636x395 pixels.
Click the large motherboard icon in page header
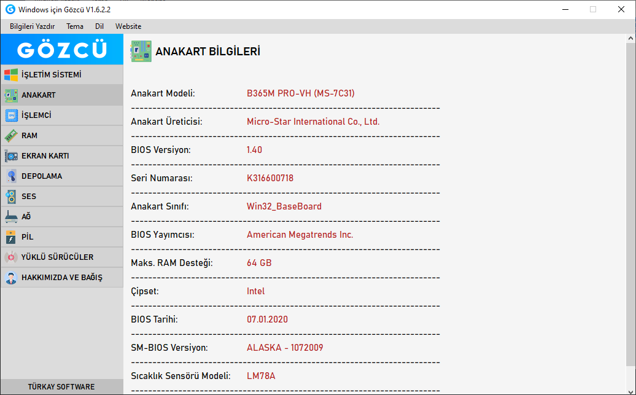pyautogui.click(x=141, y=51)
